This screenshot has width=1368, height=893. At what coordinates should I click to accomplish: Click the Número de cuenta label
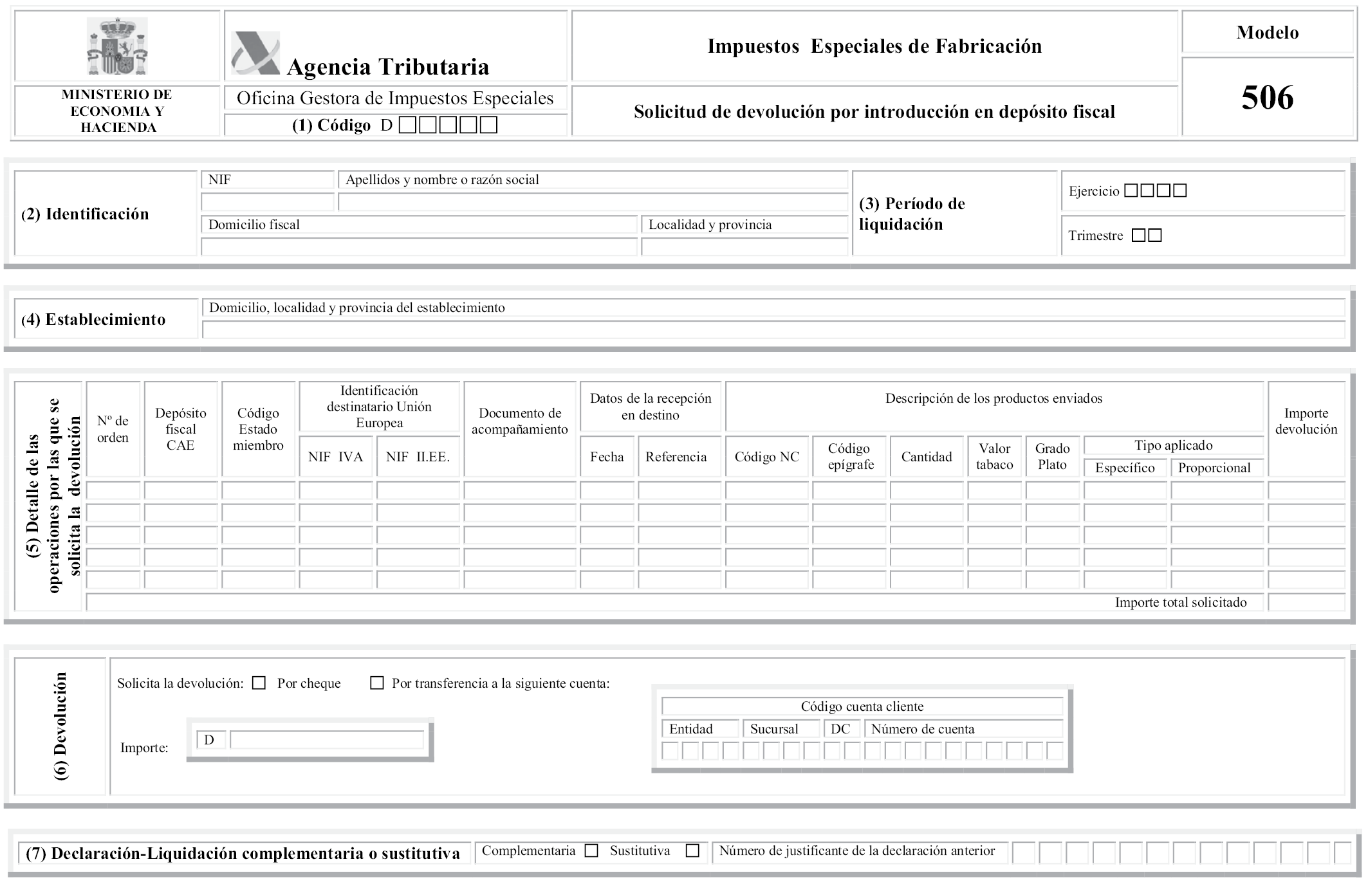[923, 729]
